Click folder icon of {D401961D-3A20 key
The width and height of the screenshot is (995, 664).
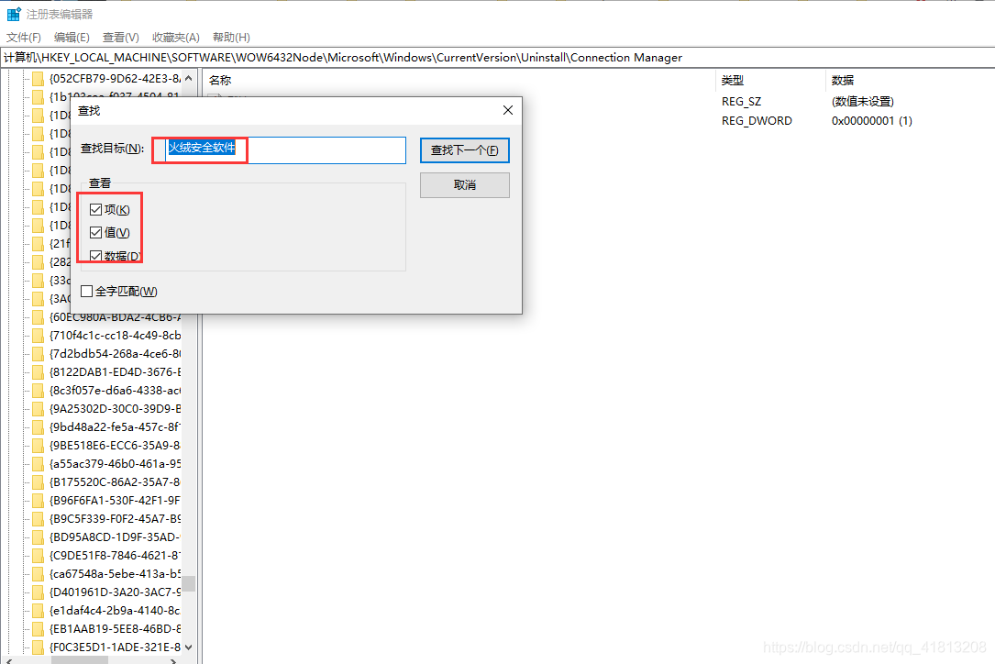click(x=39, y=593)
